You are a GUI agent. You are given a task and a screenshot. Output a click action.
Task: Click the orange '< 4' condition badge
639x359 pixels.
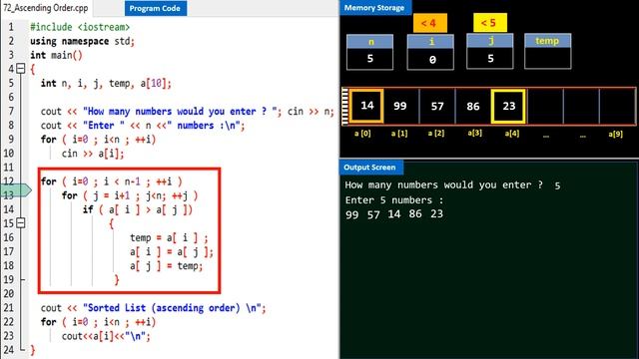coord(429,23)
